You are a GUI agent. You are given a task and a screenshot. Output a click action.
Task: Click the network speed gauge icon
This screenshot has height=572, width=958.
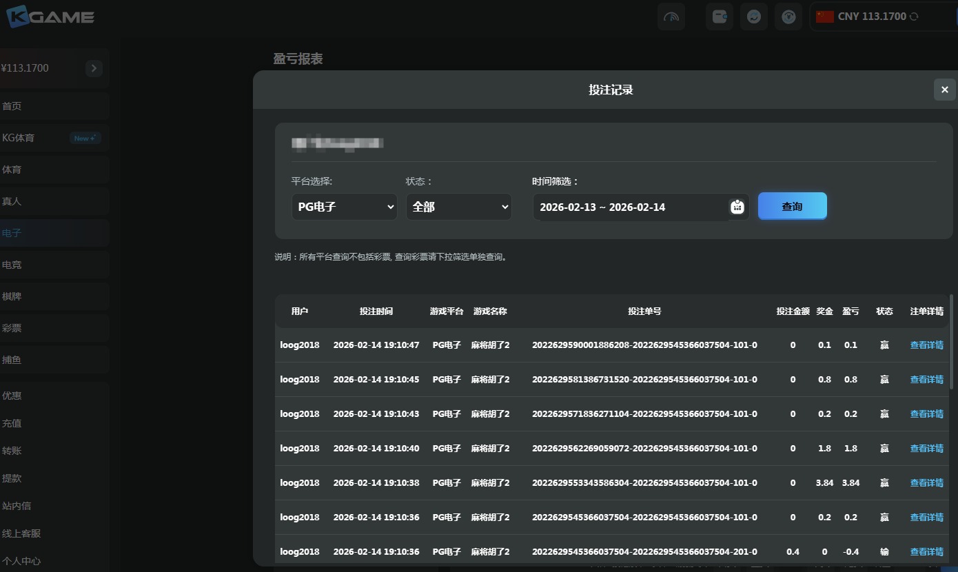[x=671, y=16]
